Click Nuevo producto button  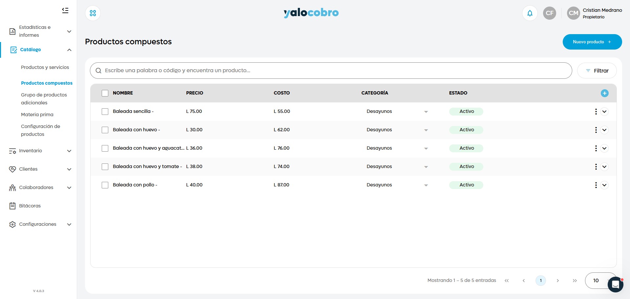592,42
